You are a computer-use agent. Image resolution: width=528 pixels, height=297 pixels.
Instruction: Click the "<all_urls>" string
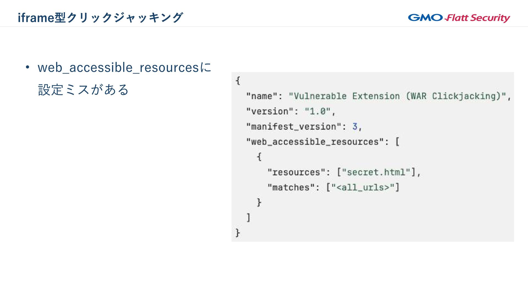363,188
